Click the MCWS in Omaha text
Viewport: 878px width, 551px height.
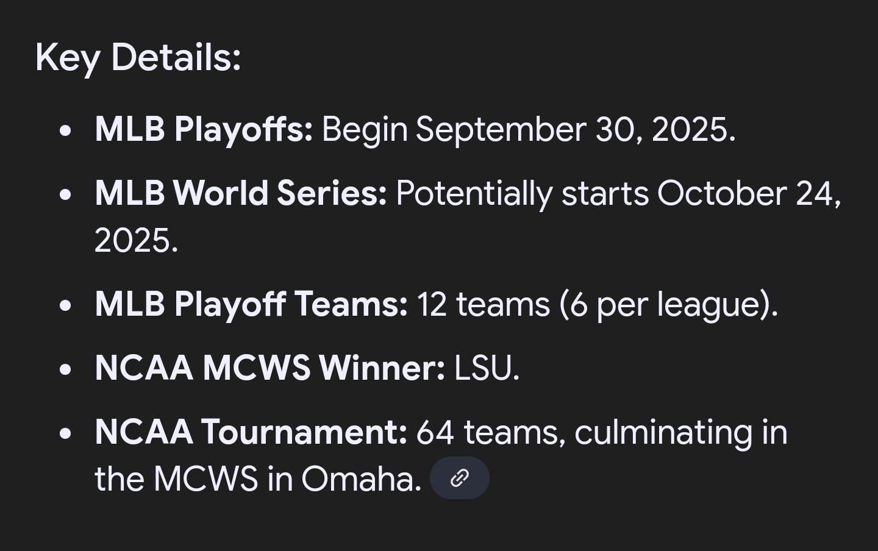pos(287,479)
